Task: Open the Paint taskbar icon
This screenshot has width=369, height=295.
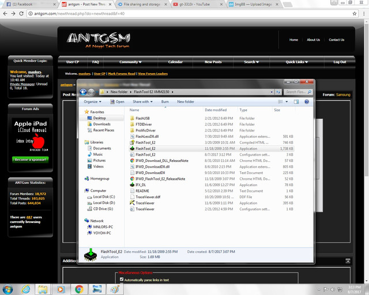Action: [115, 289]
